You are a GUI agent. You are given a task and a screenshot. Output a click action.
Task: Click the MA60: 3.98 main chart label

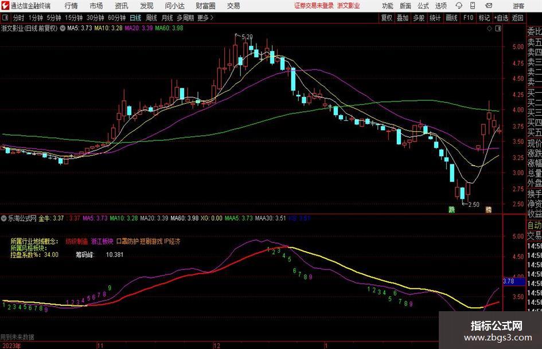click(x=169, y=28)
